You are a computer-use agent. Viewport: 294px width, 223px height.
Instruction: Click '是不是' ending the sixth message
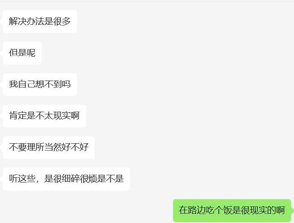point(110,179)
